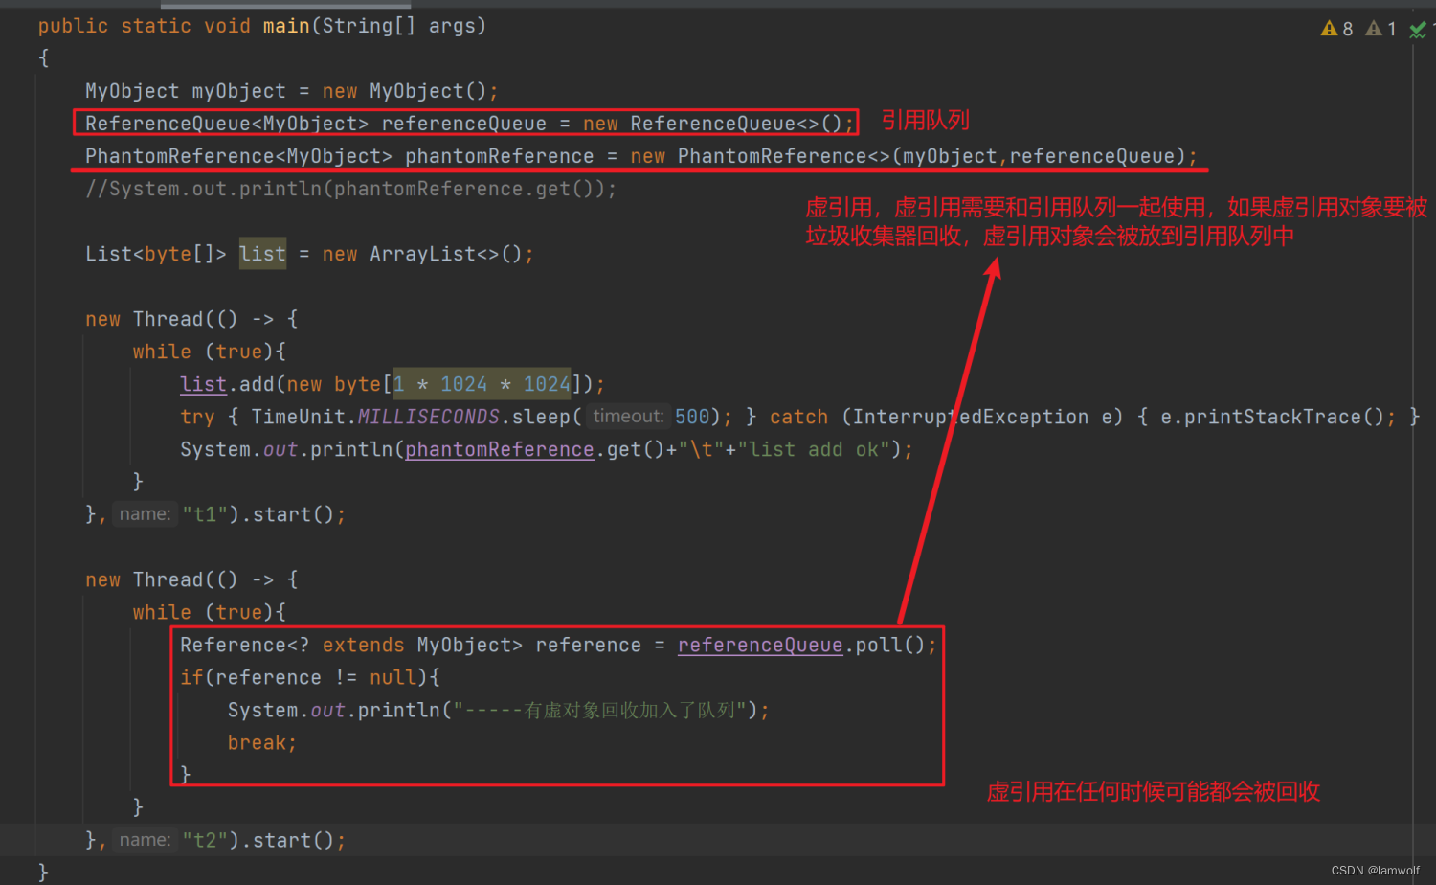Click "public static void" modifiers

click(145, 26)
